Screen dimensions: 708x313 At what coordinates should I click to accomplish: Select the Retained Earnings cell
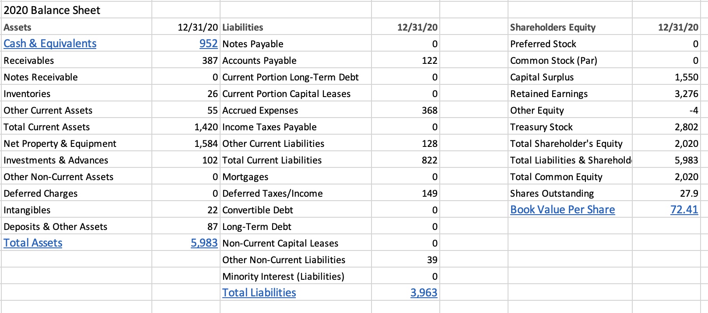coord(570,94)
